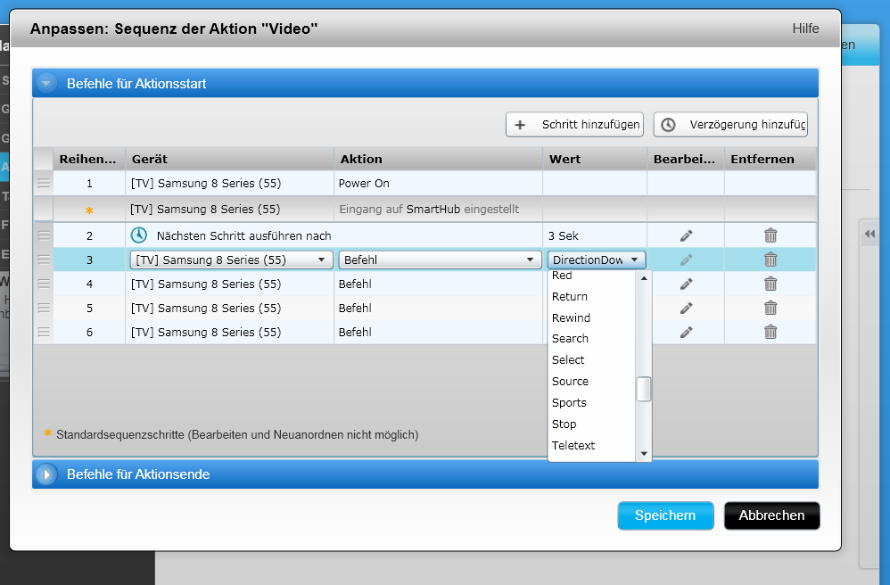Select Source in the dropdown list

570,381
